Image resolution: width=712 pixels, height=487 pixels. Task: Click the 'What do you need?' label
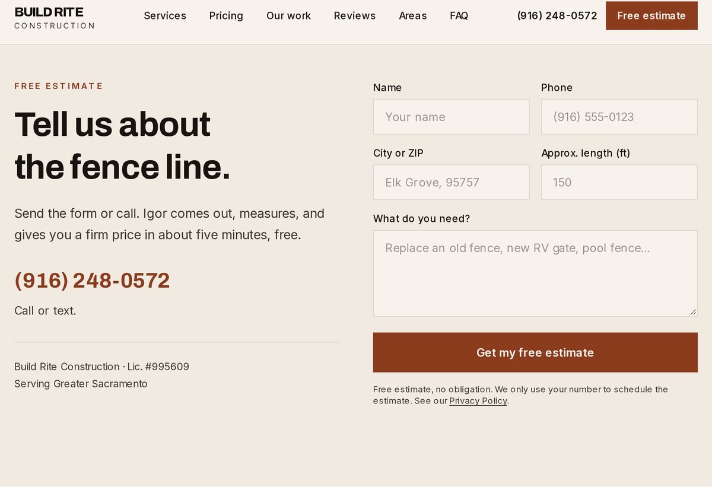tap(421, 219)
